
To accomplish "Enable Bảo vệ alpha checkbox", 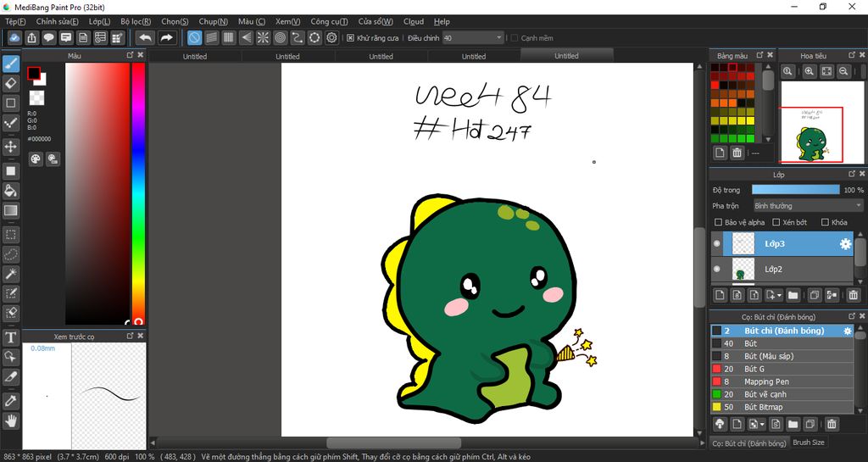I will coord(718,222).
